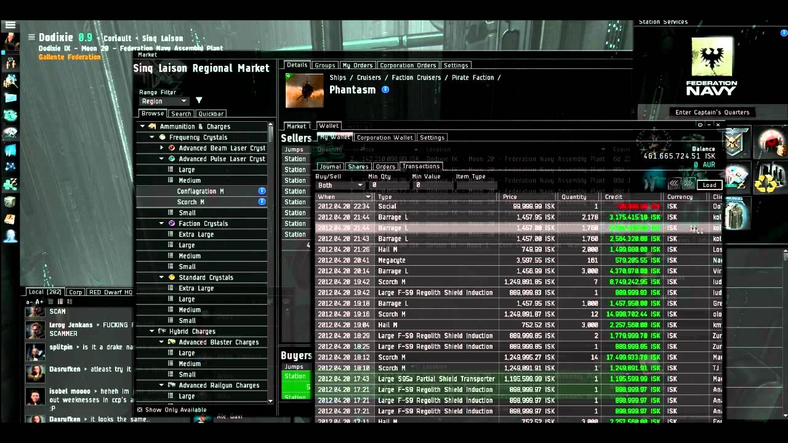Open the blue folder Neocom icon

click(x=10, y=97)
